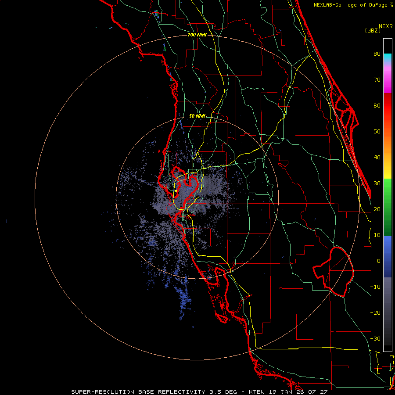The height and width of the screenshot is (395, 395).
Task: Click the 10 dBZ scale value
Action: (x=377, y=235)
